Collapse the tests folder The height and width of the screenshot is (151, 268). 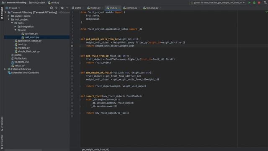pos(12,23)
